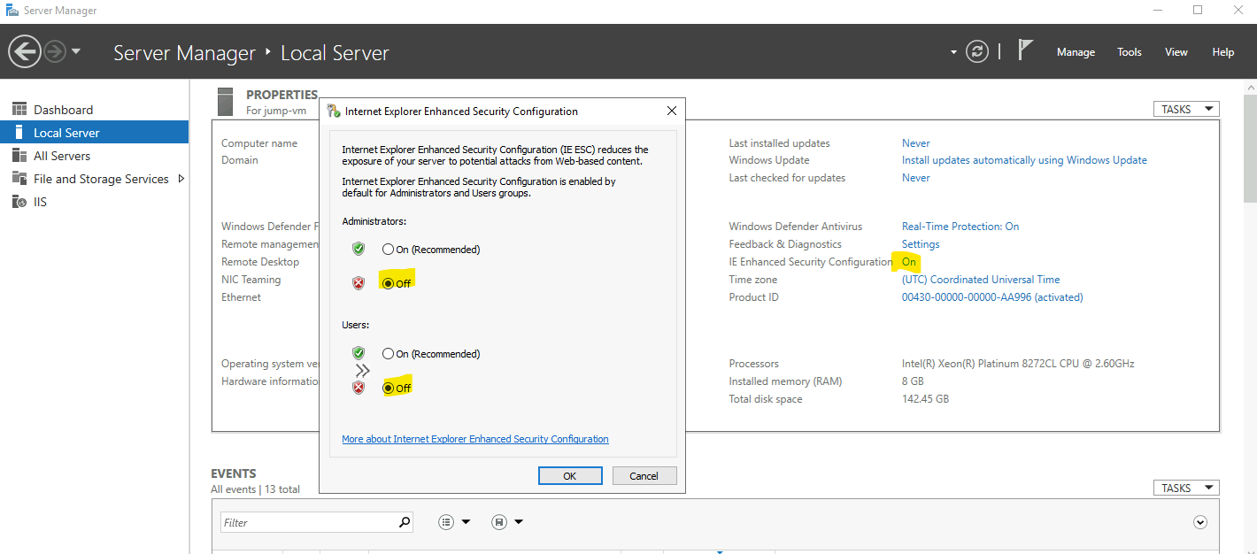This screenshot has height=554, width=1257.
Task: Click the File and Storage Services icon
Action: tap(19, 179)
